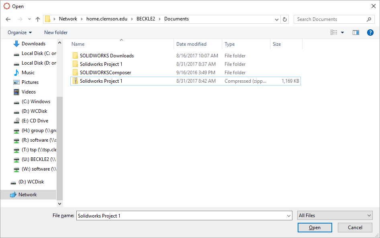This screenshot has height=238, width=380.
Task: Select the Solidworks Project 1 zip icon
Action: (76, 81)
